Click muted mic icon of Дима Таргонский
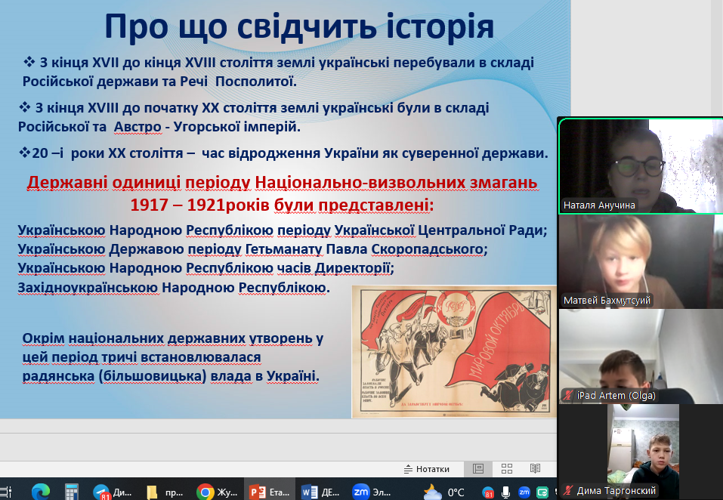The image size is (723, 500). tap(567, 490)
